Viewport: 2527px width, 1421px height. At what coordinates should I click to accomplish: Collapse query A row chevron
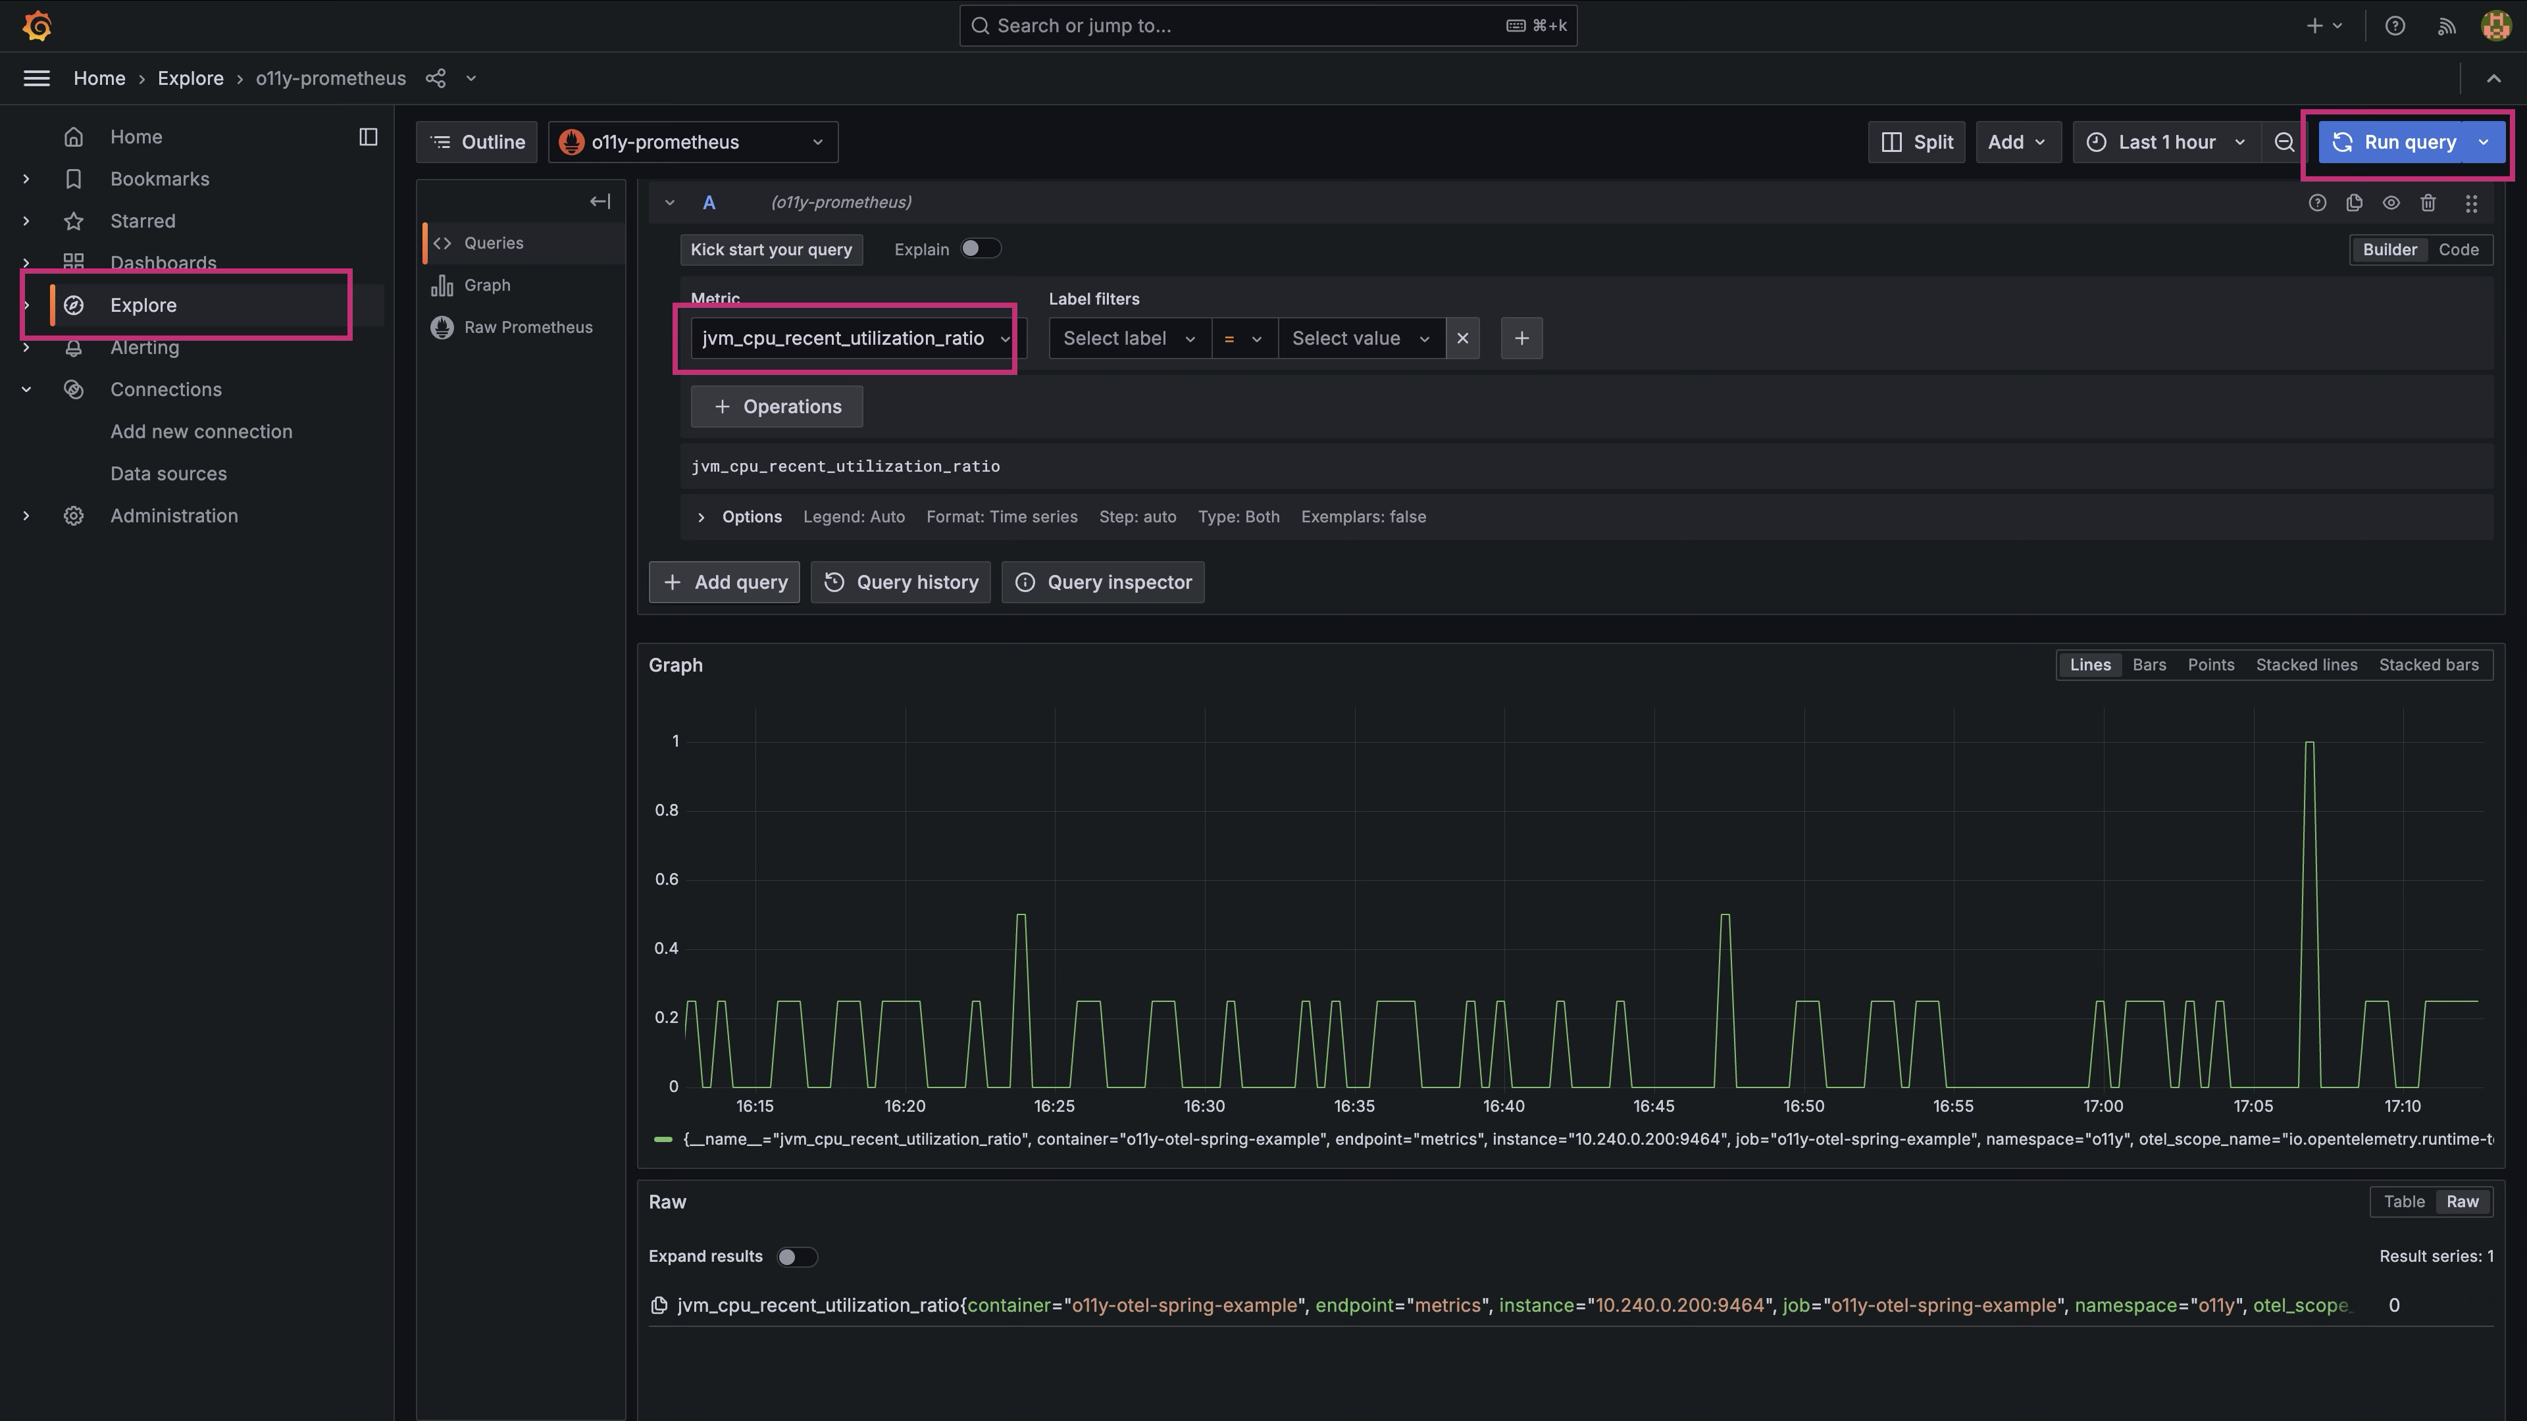pos(669,203)
